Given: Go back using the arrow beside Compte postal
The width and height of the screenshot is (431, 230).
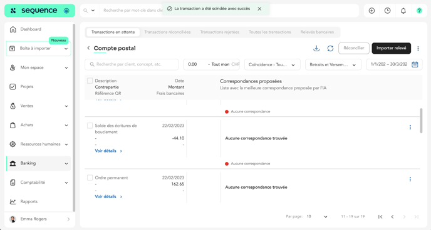Looking at the screenshot, I should point(88,48).
